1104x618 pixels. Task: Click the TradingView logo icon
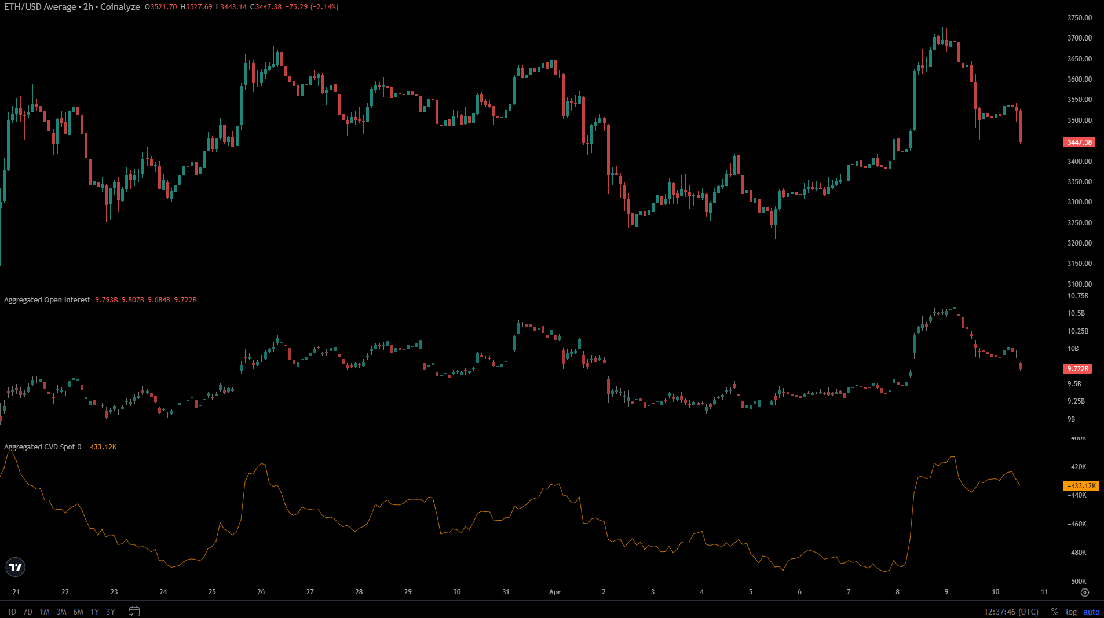(16, 567)
